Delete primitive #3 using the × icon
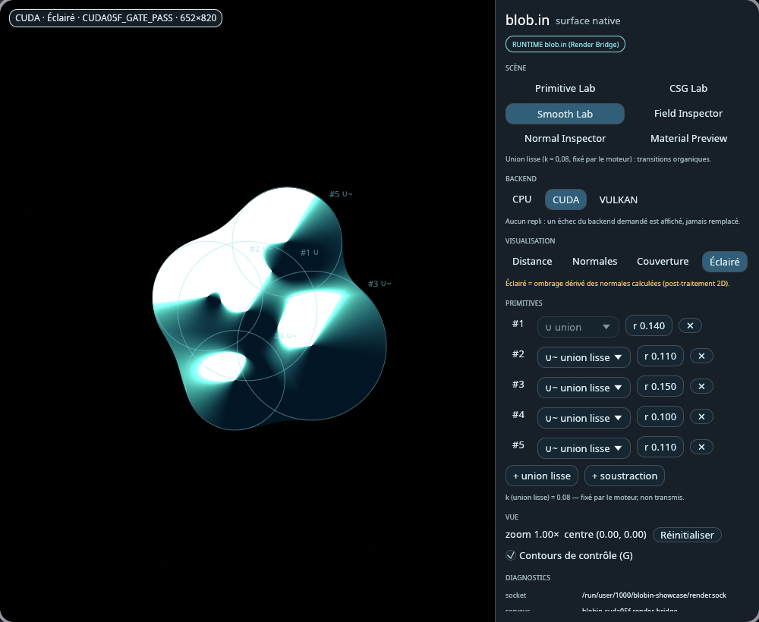 click(701, 386)
